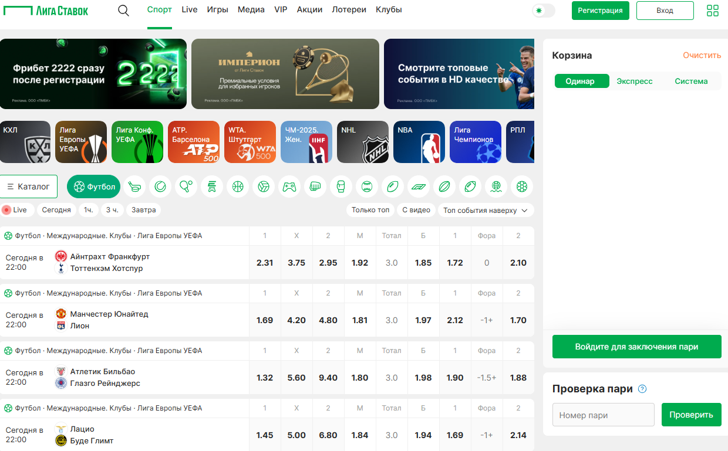Open the Фрибет 2222 promo banner
Viewport: 728px width, 451px height.
[x=93, y=74]
